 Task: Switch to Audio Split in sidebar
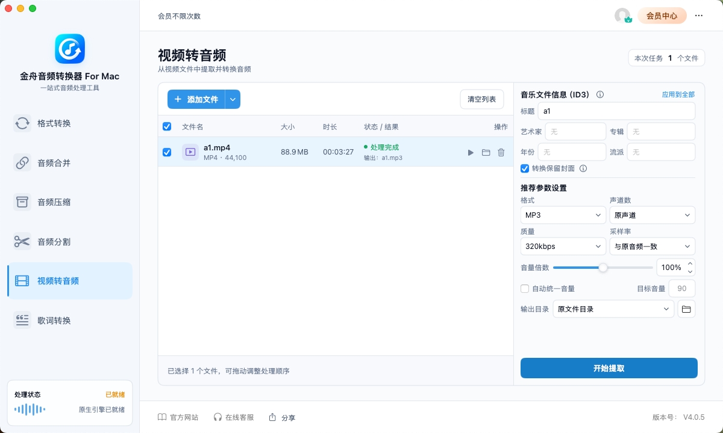coord(70,242)
